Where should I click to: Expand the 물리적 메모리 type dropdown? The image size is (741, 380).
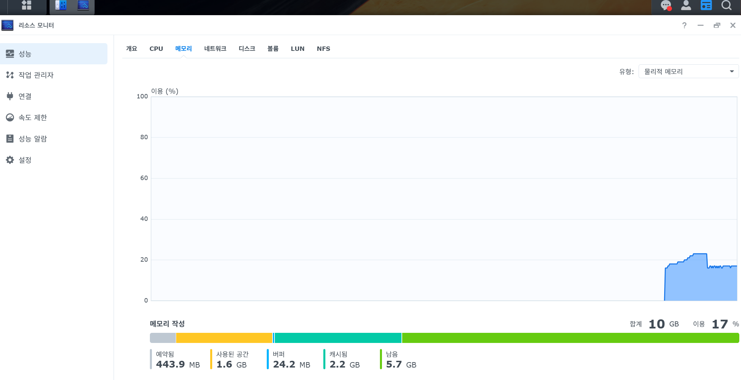688,71
